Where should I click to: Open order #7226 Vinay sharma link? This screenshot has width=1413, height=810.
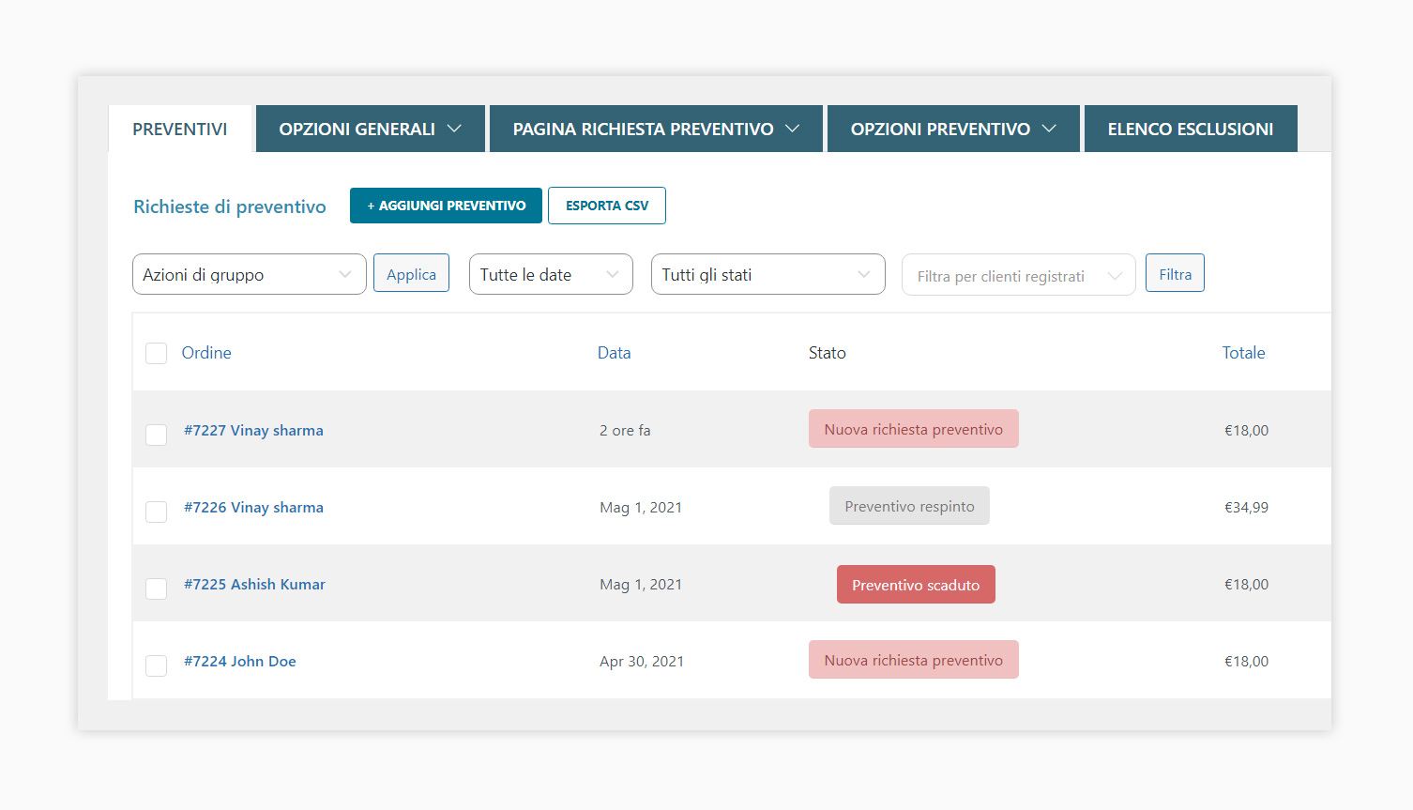tap(253, 507)
